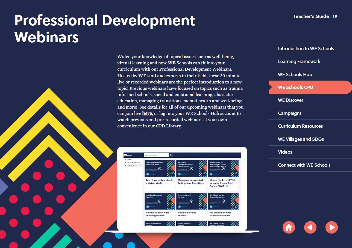The height and width of the screenshot is (248, 352).
Task: Open Connect with WE Schools
Action: [310, 165]
